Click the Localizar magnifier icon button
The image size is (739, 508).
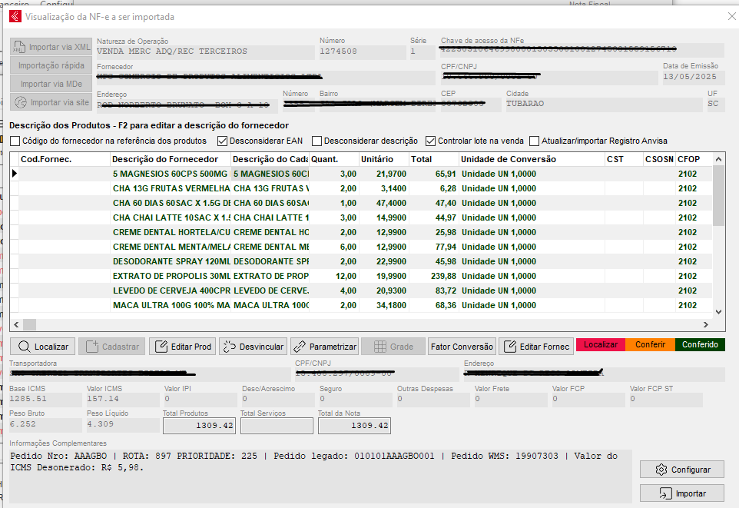pyautogui.click(x=25, y=347)
